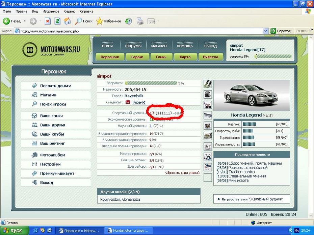314x235 pixels.
Task: Go to the IE Home page
Action: [x=67, y=21]
